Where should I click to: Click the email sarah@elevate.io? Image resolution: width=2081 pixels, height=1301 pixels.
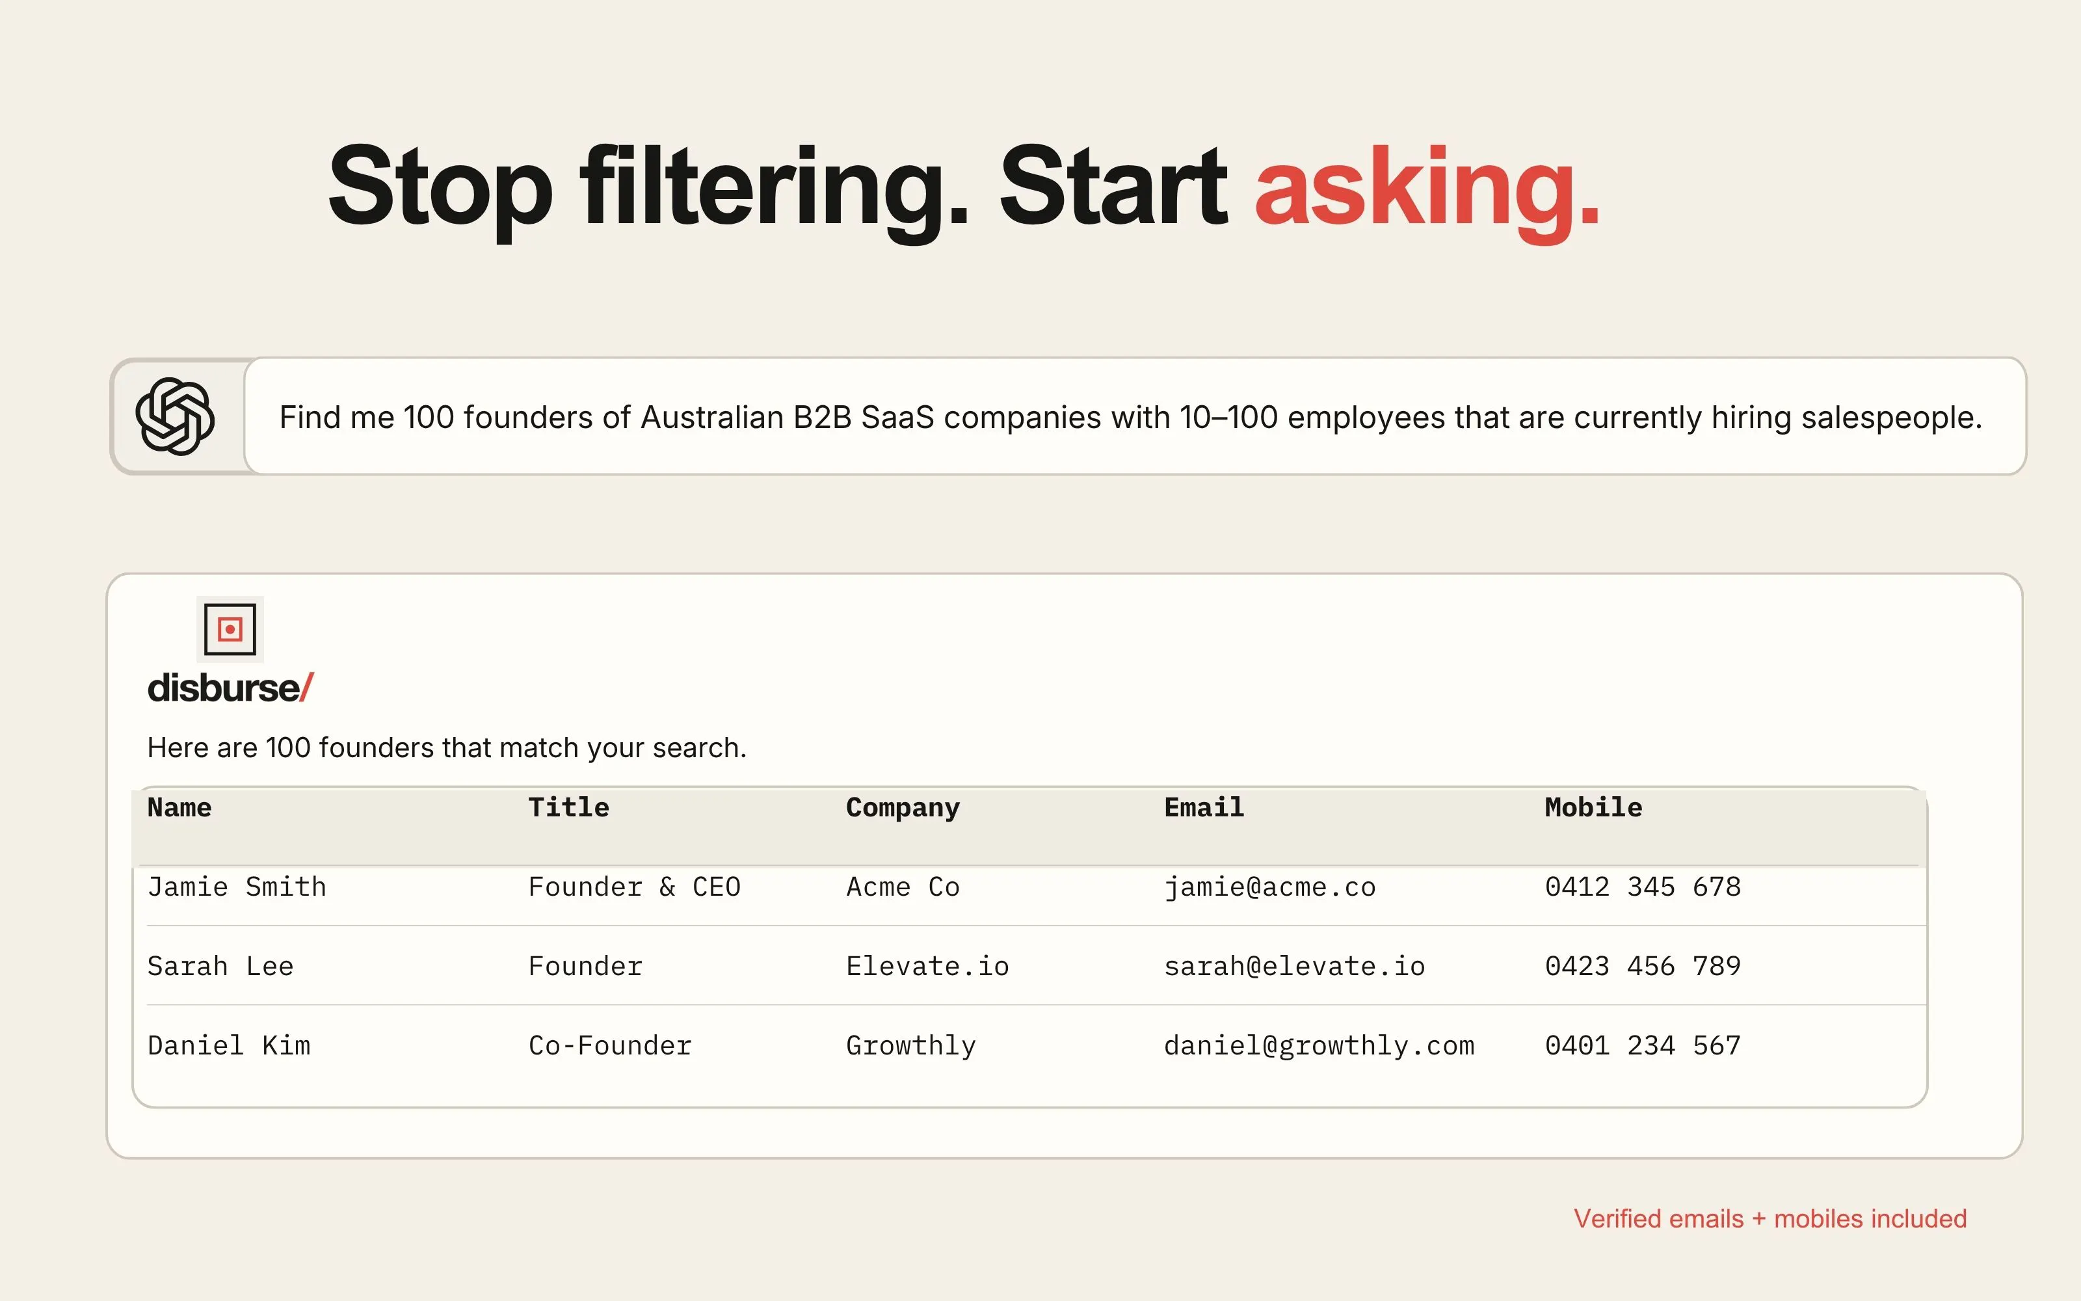[x=1295, y=966]
